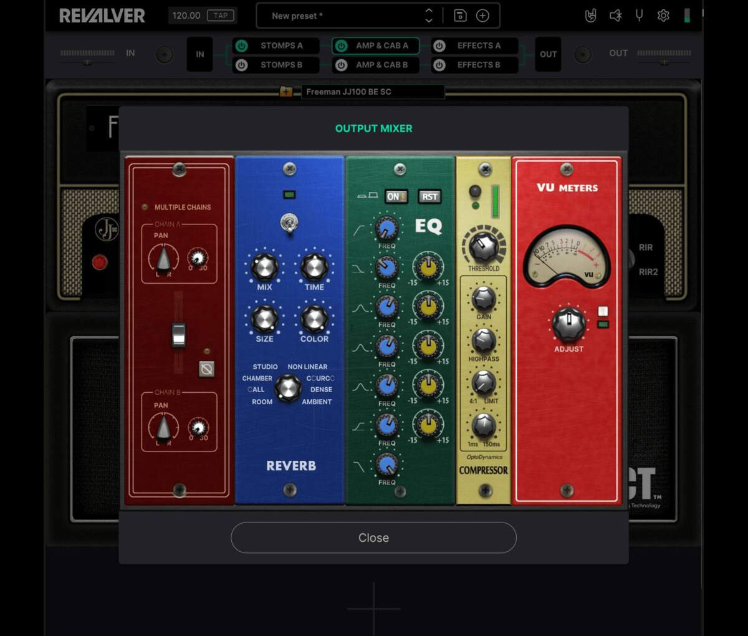Save the current preset with the save icon
This screenshot has width=748, height=636.
pyautogui.click(x=461, y=15)
